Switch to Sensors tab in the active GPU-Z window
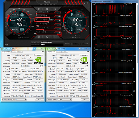Image resolution: width=139 pixels, height=118 pixels. click(59, 52)
